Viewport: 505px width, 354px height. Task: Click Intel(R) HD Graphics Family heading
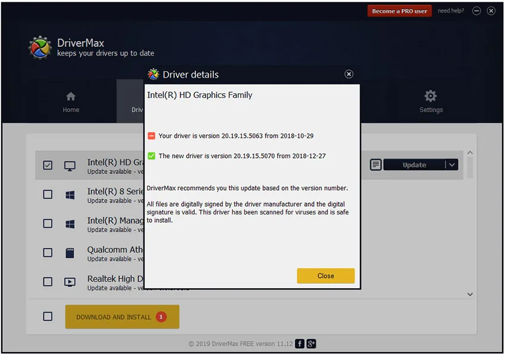pyautogui.click(x=200, y=95)
